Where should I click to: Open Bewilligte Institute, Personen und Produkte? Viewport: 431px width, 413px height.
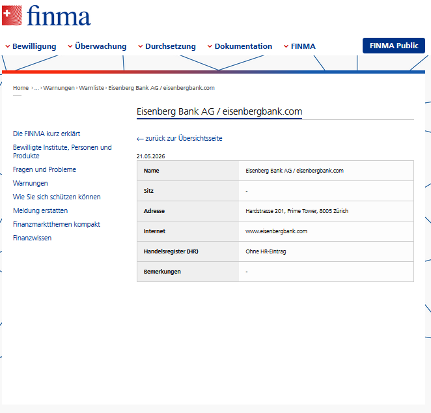point(62,152)
